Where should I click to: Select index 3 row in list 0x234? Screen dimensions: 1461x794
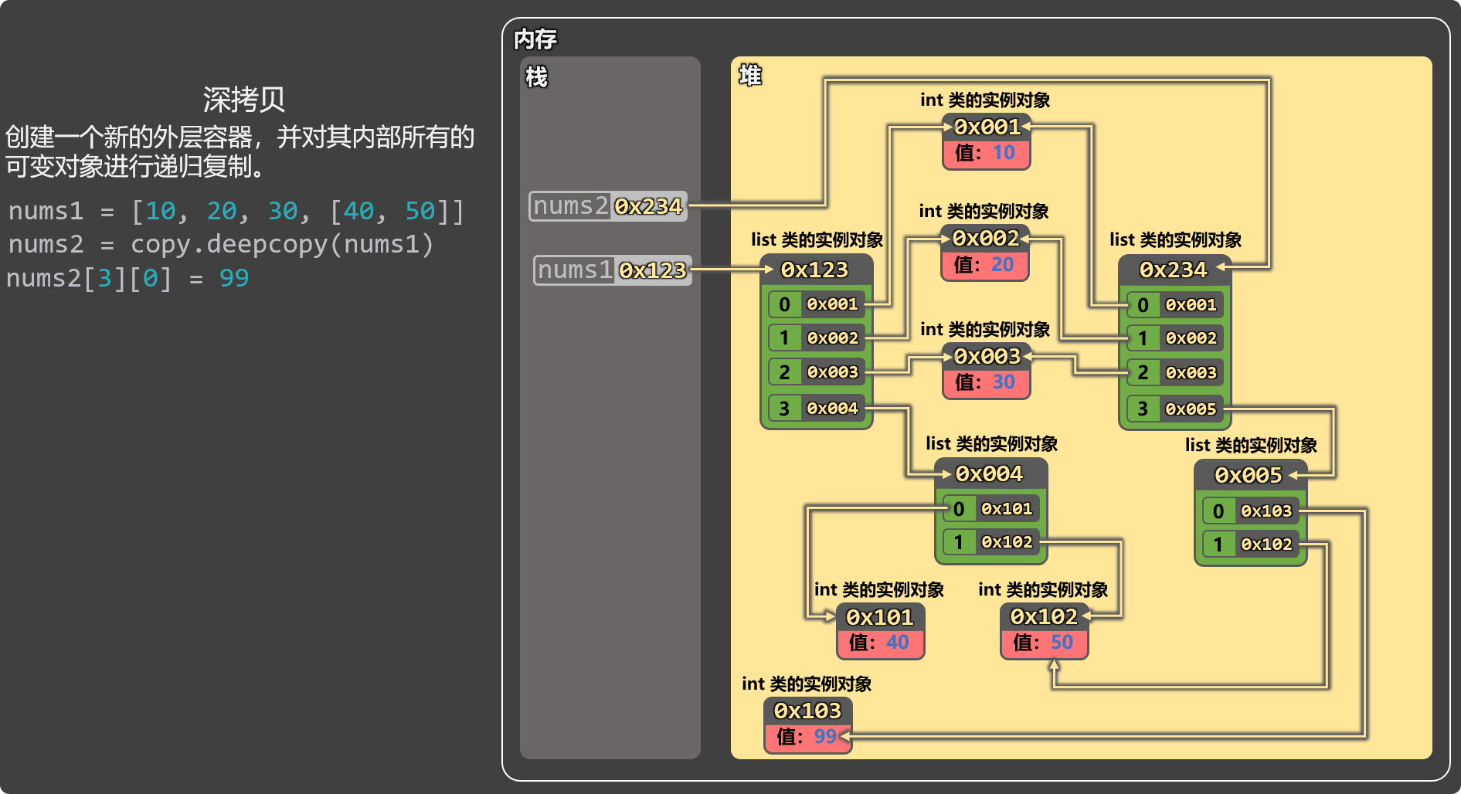click(x=1174, y=409)
